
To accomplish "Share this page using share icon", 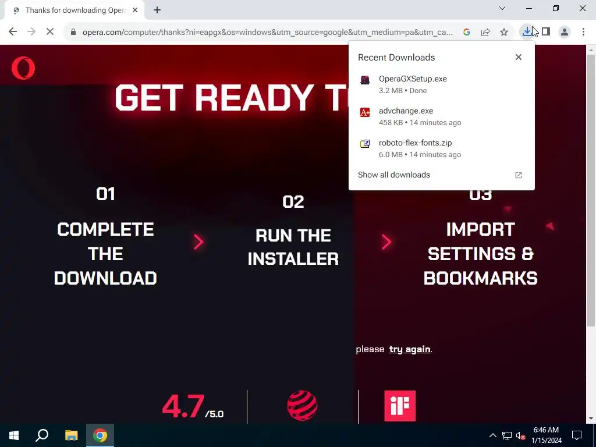I will [485, 33].
